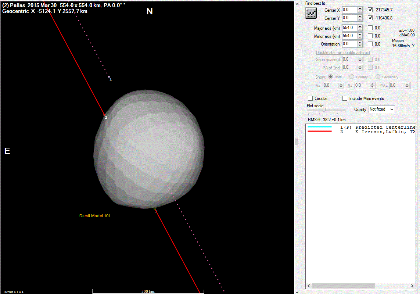
Task: Check the Circular option
Action: (310, 98)
